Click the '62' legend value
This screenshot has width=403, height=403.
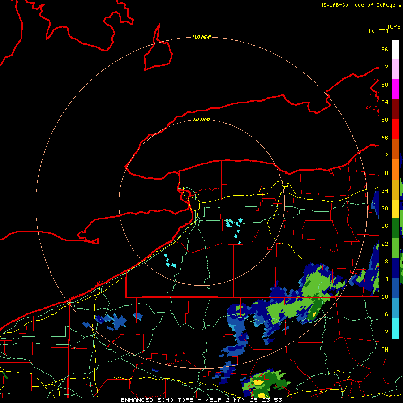(385, 67)
